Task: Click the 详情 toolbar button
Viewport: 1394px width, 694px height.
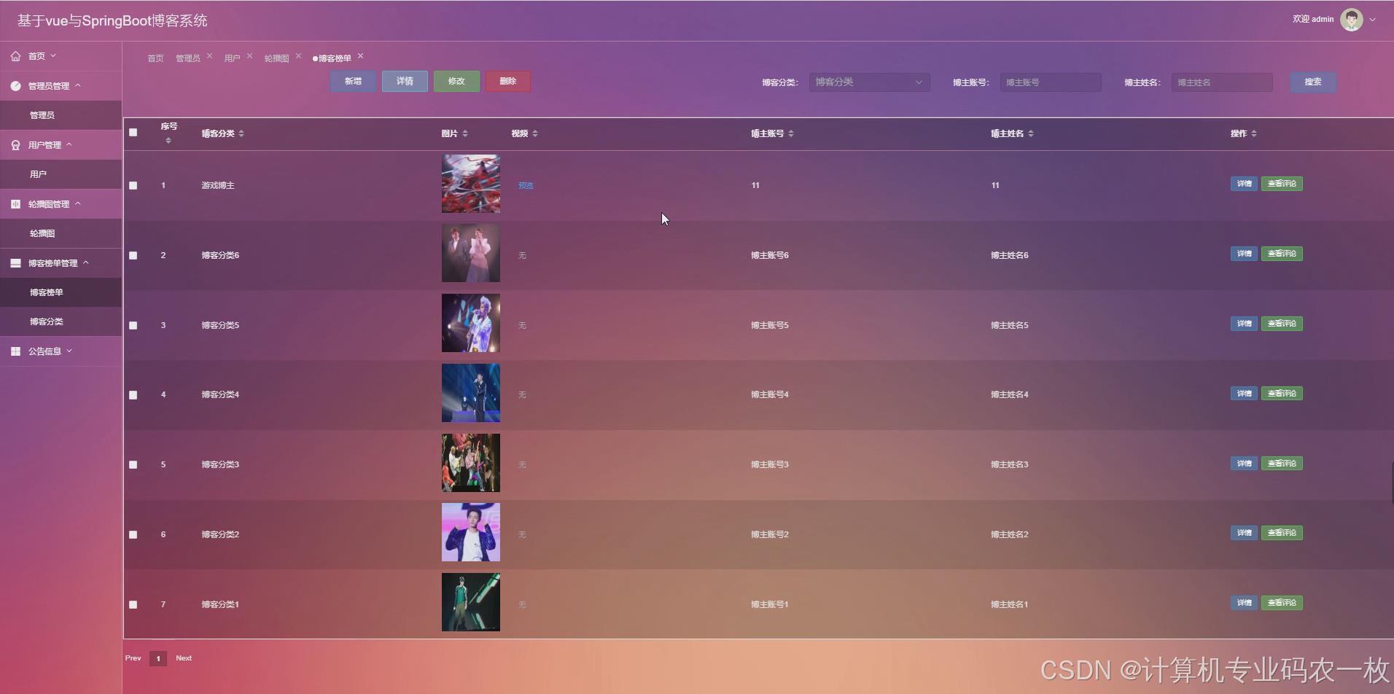Action: pyautogui.click(x=405, y=81)
